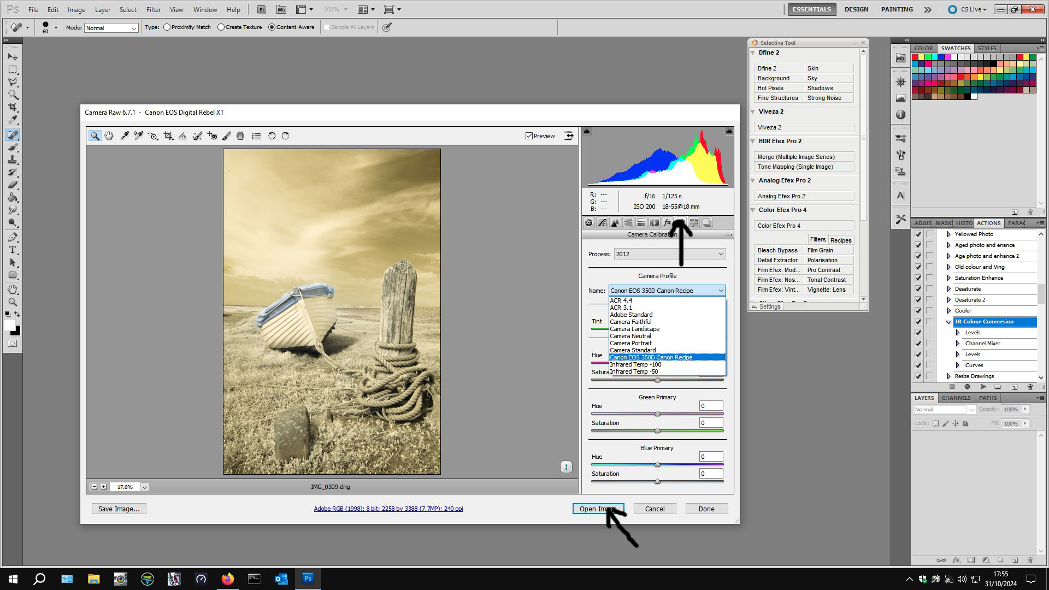Rotate image 90 degrees clockwise

pos(285,136)
